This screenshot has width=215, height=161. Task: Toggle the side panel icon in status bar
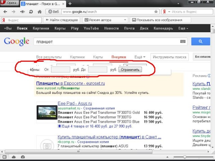point(5,157)
